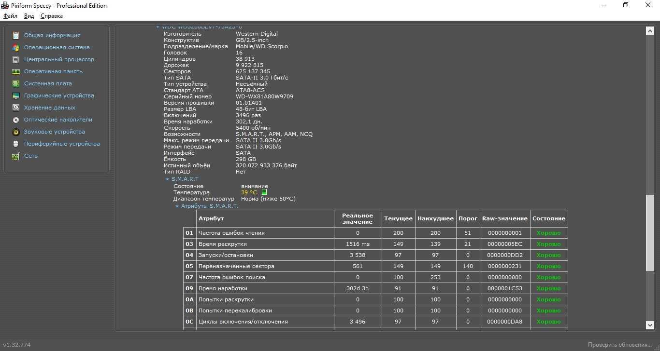Open the Файл menu
The width and height of the screenshot is (660, 351).
coord(10,16)
